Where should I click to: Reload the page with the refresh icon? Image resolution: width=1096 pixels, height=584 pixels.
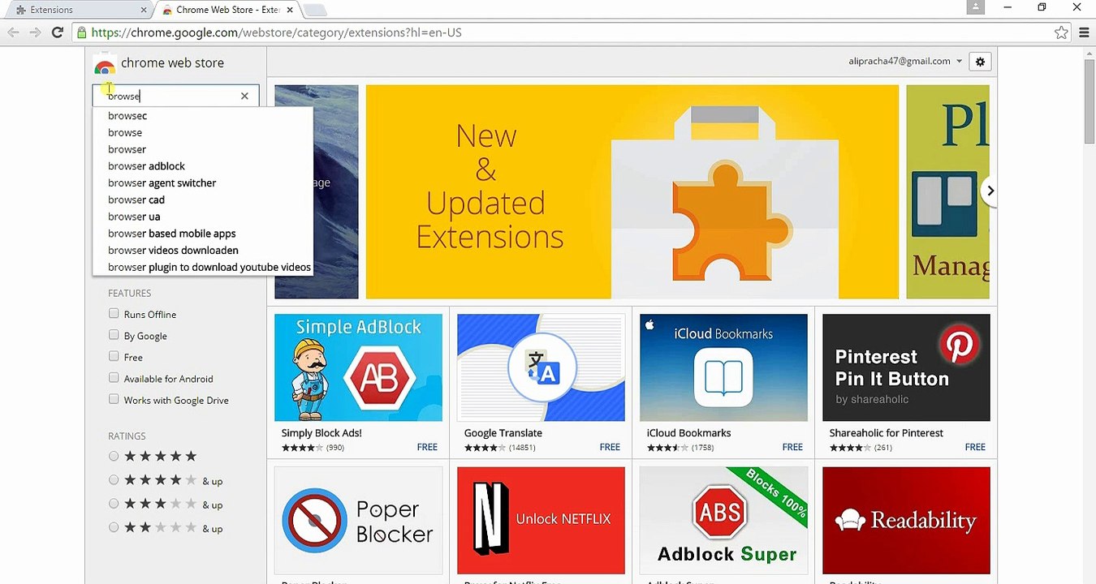[x=57, y=32]
